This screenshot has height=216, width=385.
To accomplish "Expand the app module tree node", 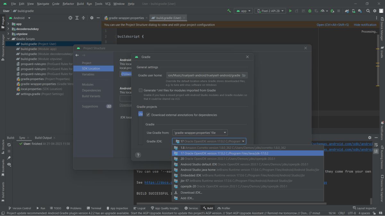I will (x=8, y=24).
